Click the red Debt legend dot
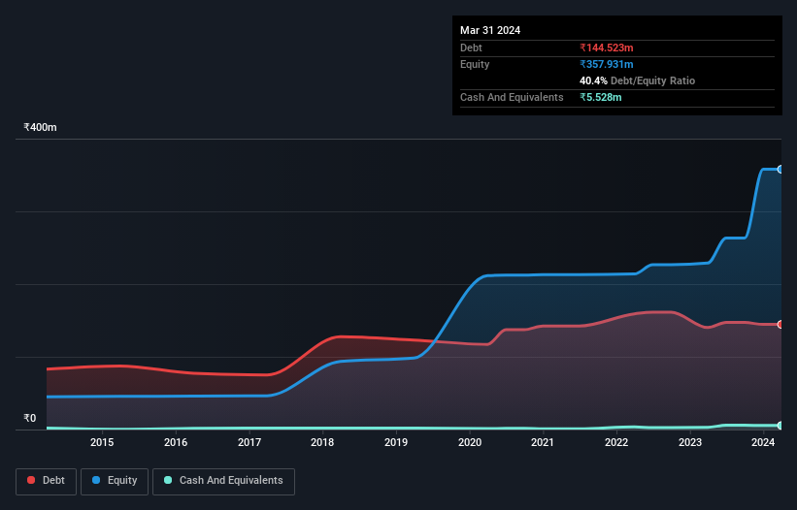797x510 pixels. click(x=31, y=480)
